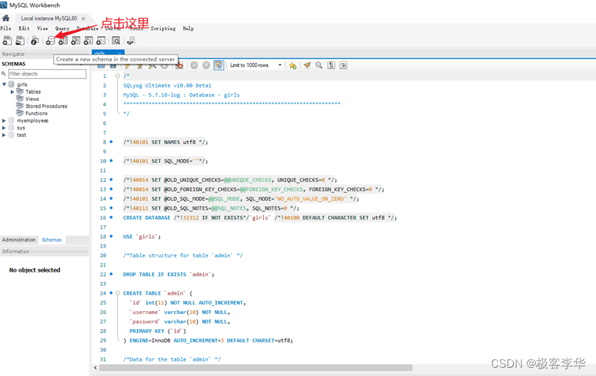Expand the sys schema

tap(4, 128)
